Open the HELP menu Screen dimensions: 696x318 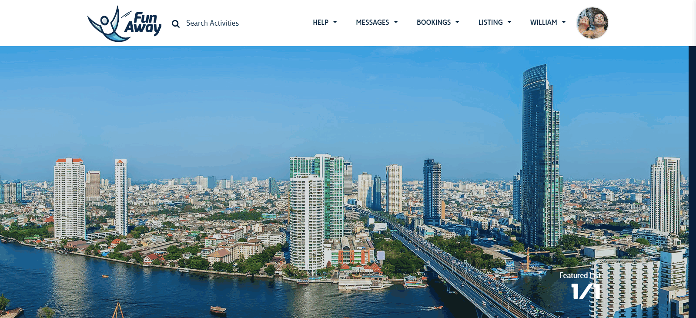321,22
